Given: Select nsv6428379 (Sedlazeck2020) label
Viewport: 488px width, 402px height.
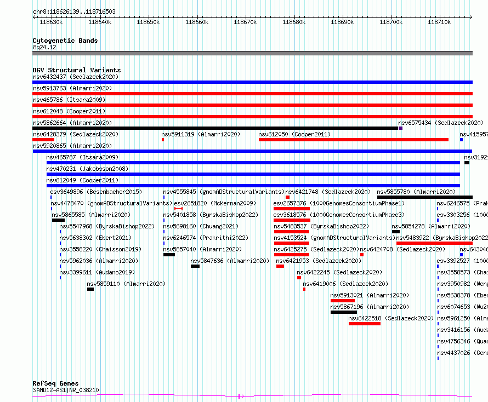Looking at the screenshot, I should [x=76, y=134].
